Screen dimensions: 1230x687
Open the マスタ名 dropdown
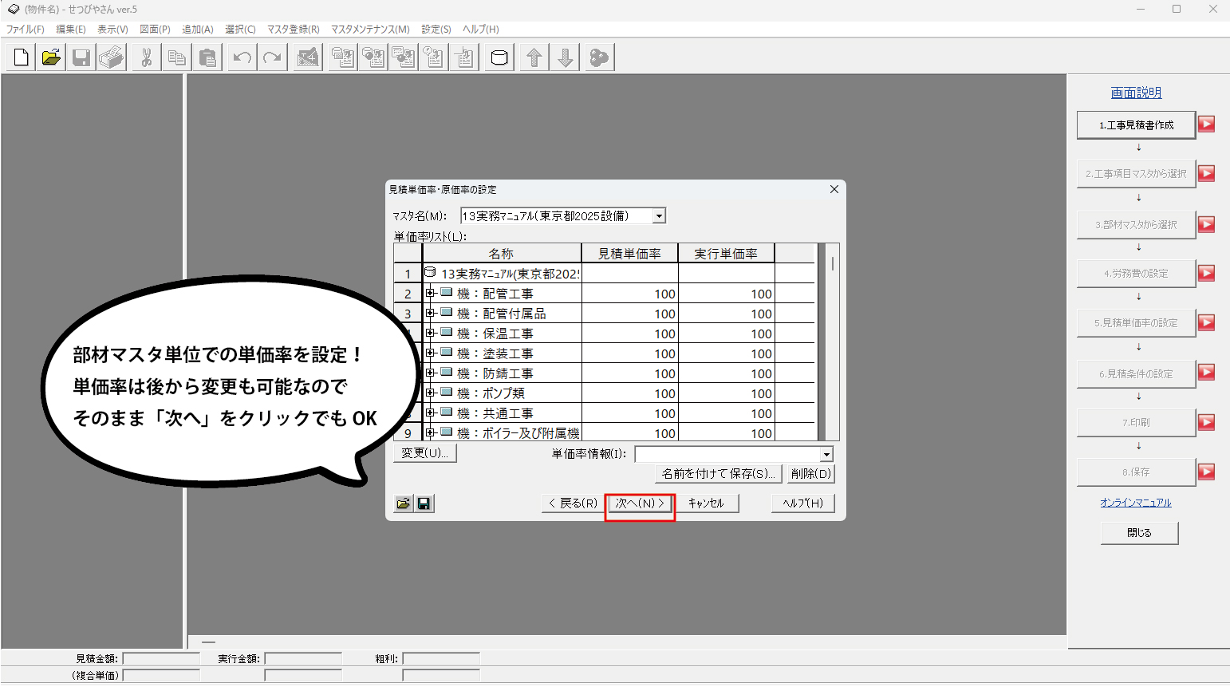tap(659, 216)
